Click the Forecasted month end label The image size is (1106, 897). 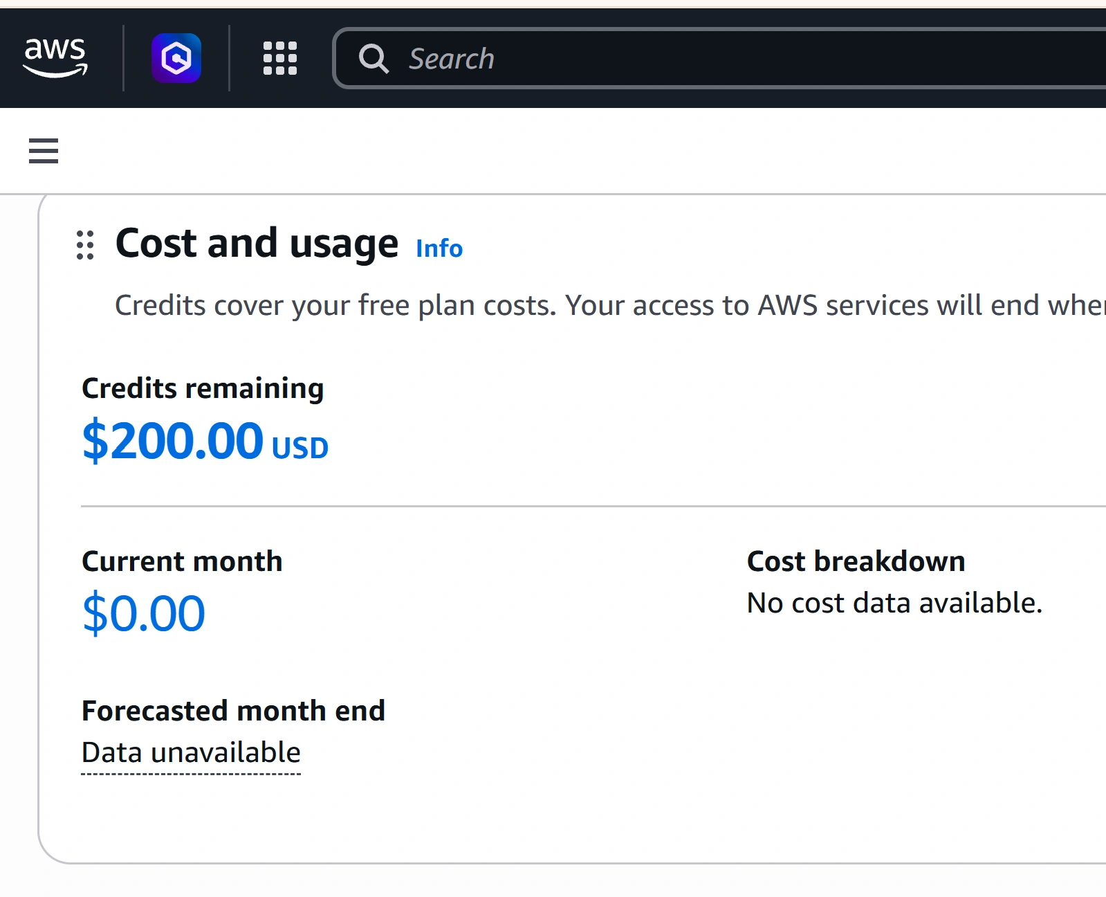[233, 711]
